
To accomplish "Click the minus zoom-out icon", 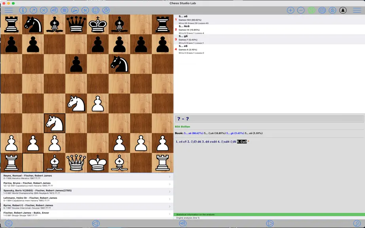I will coord(301,10).
